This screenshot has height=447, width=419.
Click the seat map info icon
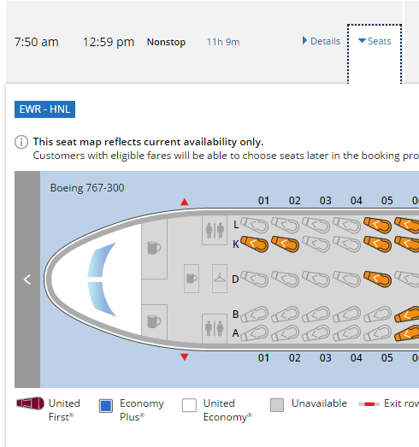tap(21, 142)
